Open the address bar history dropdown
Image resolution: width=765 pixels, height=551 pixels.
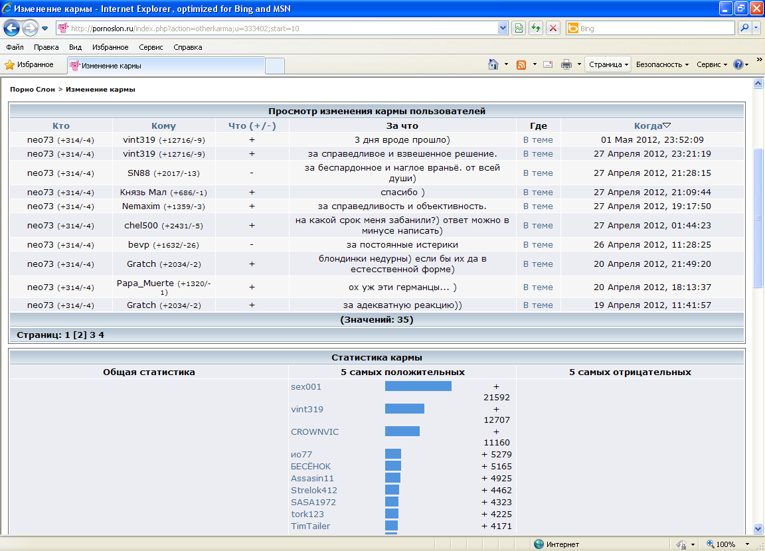coord(503,28)
